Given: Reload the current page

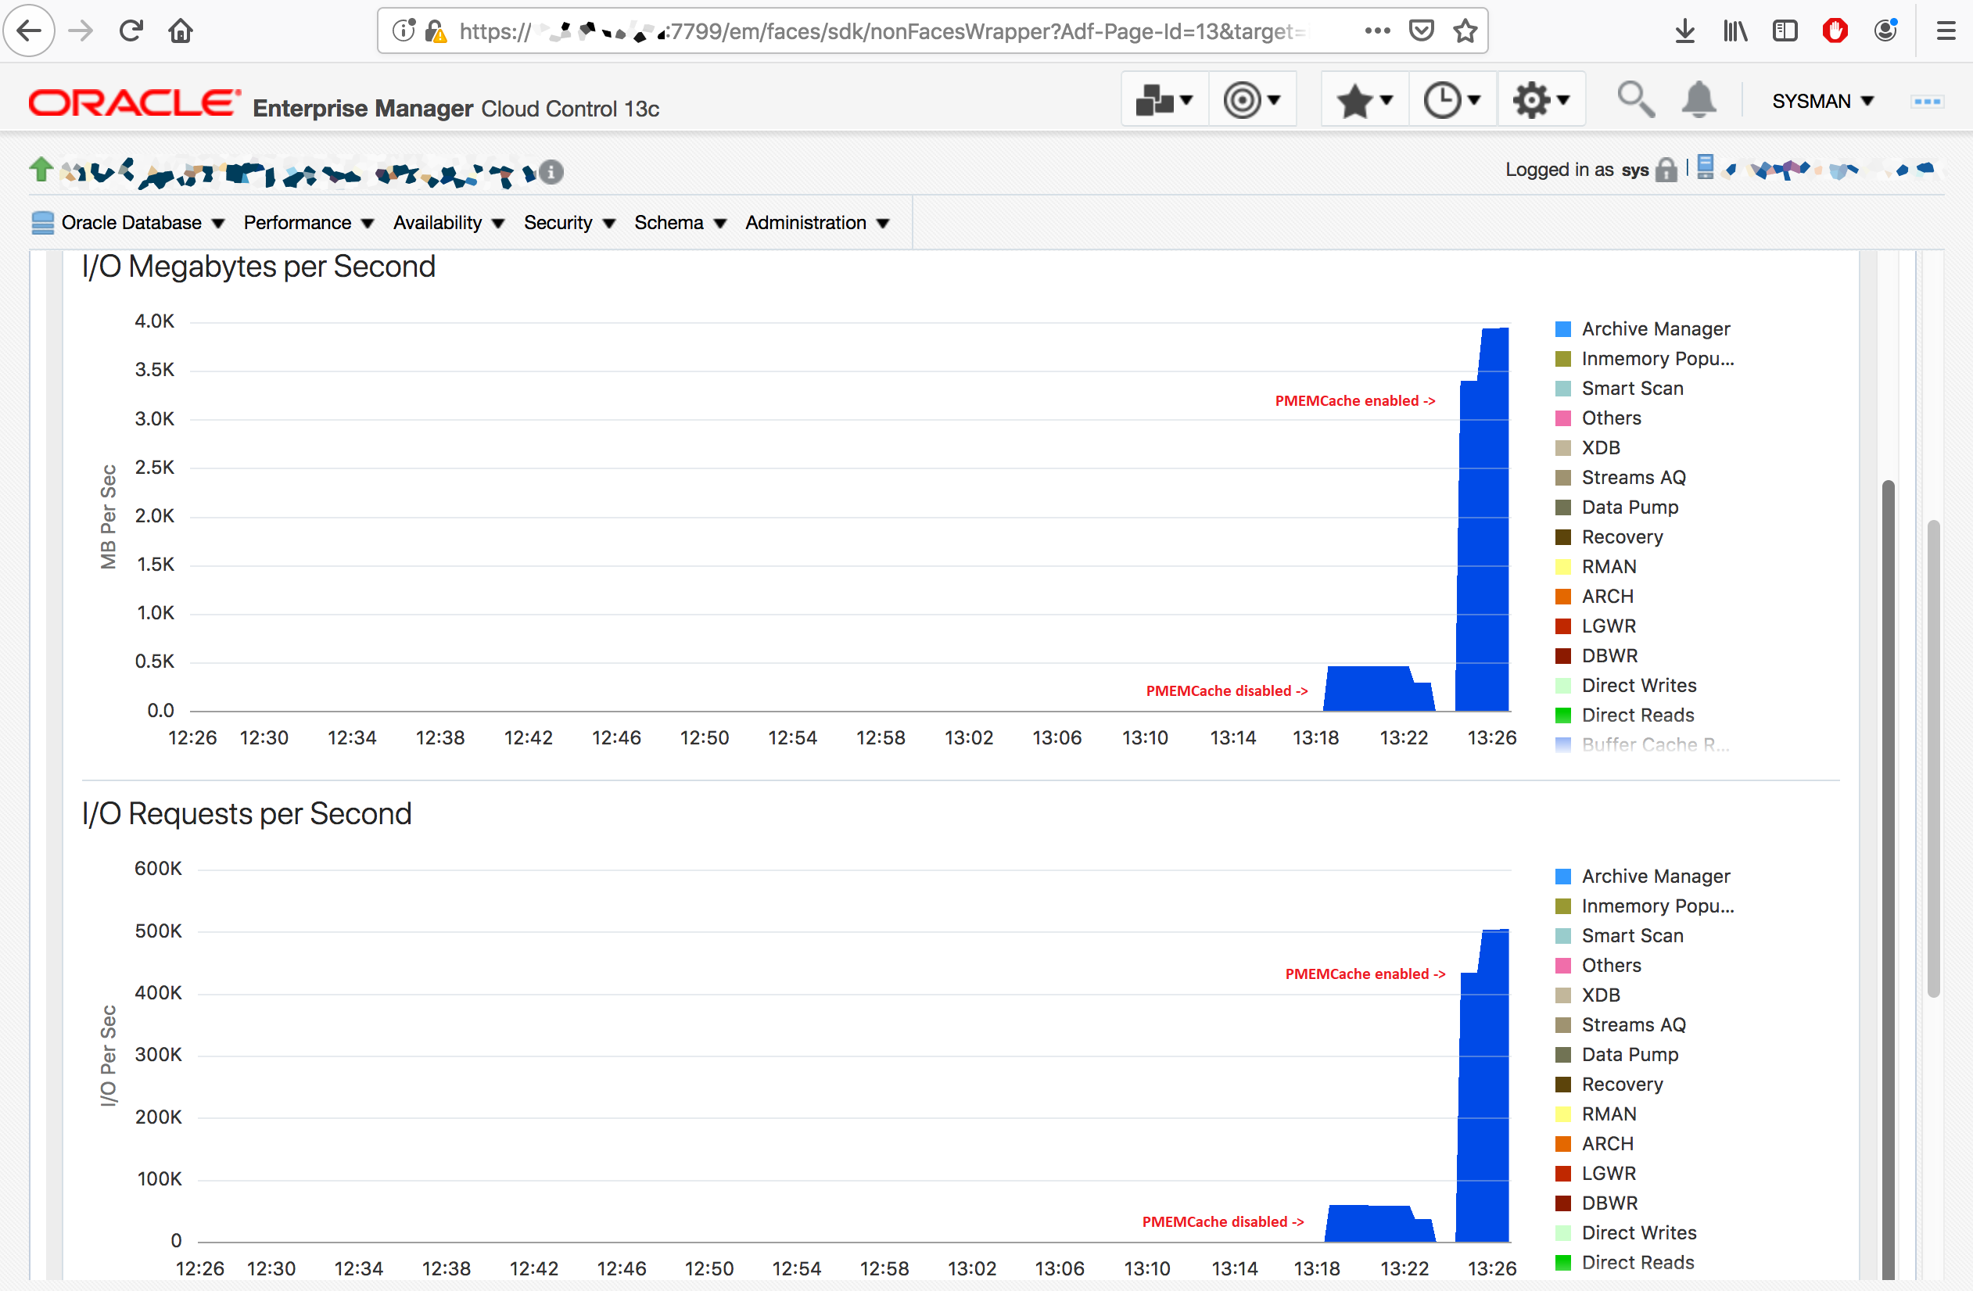Looking at the screenshot, I should click(x=131, y=30).
